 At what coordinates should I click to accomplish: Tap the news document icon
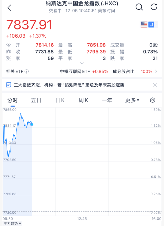tap(9, 85)
